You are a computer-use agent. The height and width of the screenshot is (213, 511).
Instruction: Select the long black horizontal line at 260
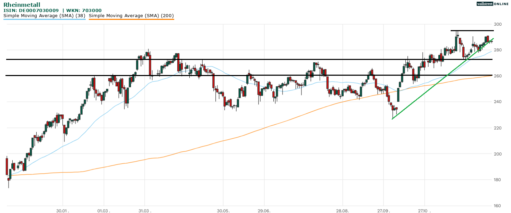coord(240,75)
